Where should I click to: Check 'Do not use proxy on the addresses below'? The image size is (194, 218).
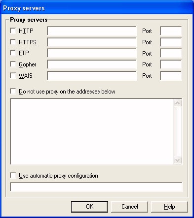pos(13,91)
